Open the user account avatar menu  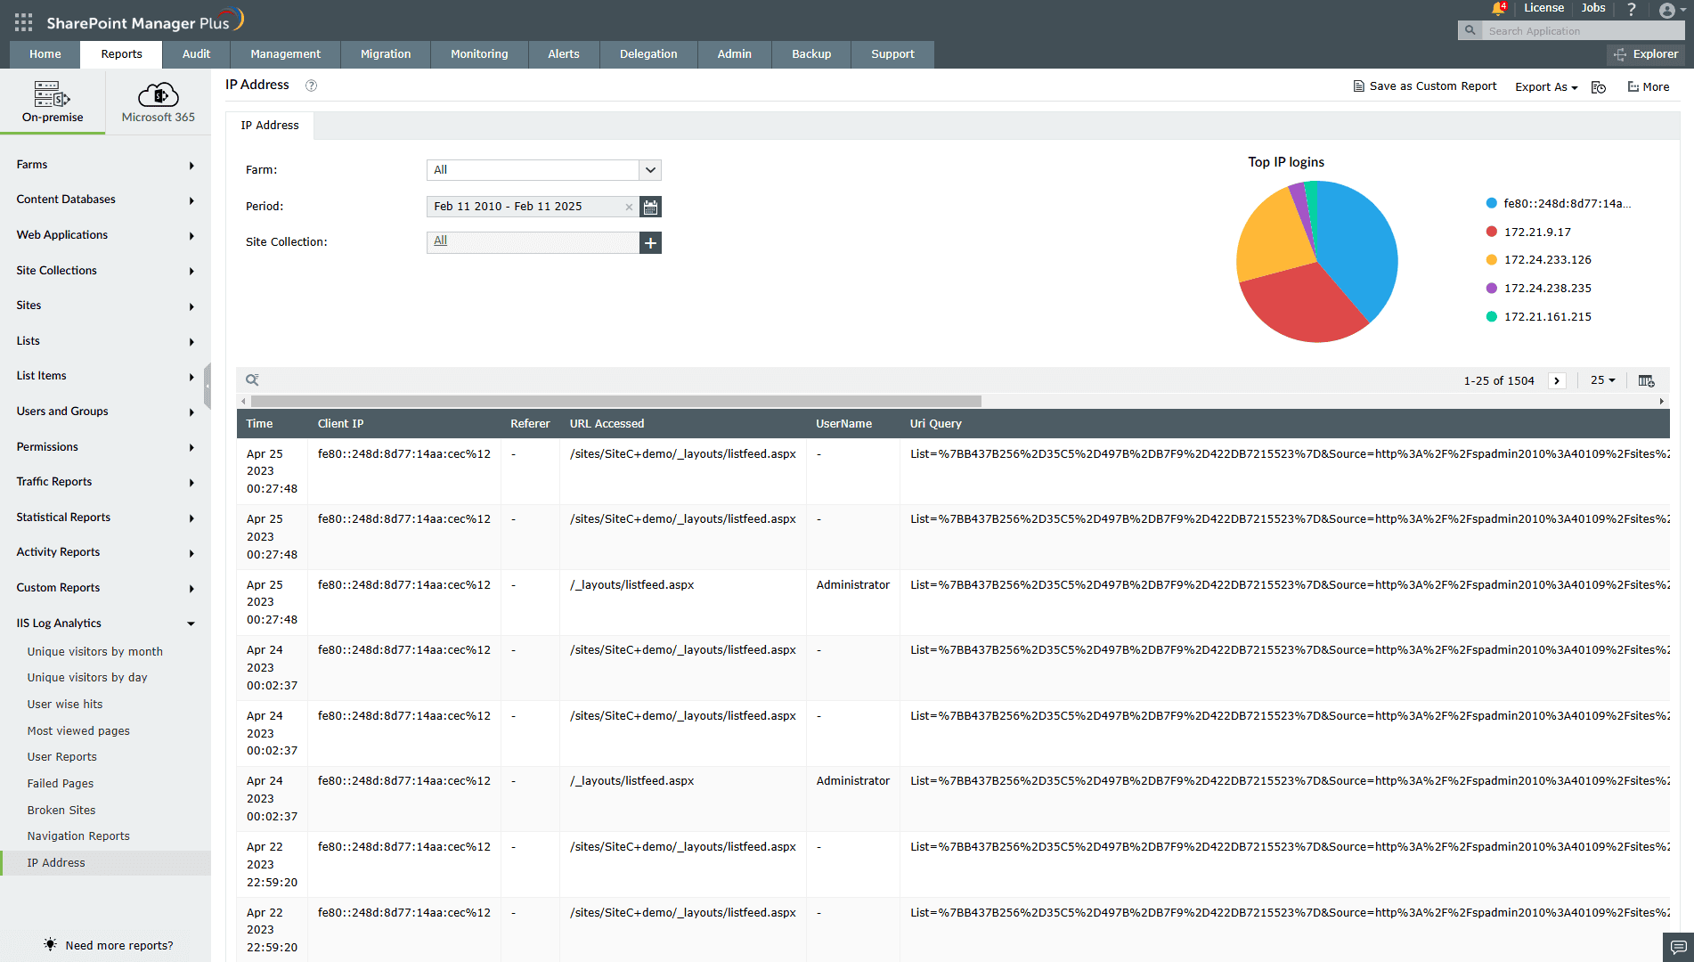[1672, 10]
